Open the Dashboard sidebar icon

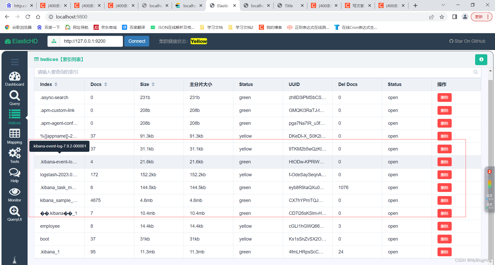tap(14, 79)
